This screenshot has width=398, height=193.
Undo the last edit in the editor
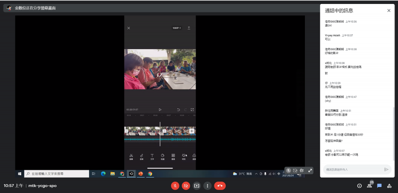click(x=178, y=110)
